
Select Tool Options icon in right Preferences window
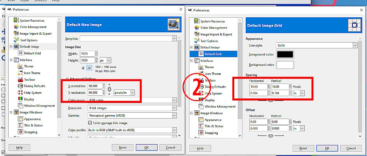tap(197, 41)
